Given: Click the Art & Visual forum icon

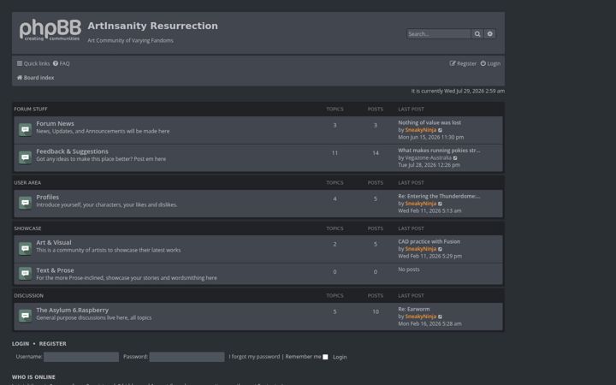Looking at the screenshot, I should pos(25,249).
